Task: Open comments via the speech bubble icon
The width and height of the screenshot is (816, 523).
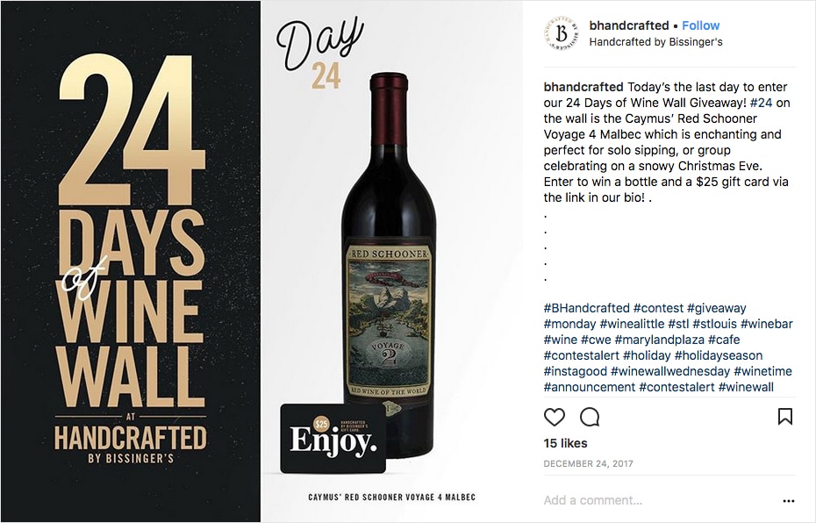Action: [590, 416]
